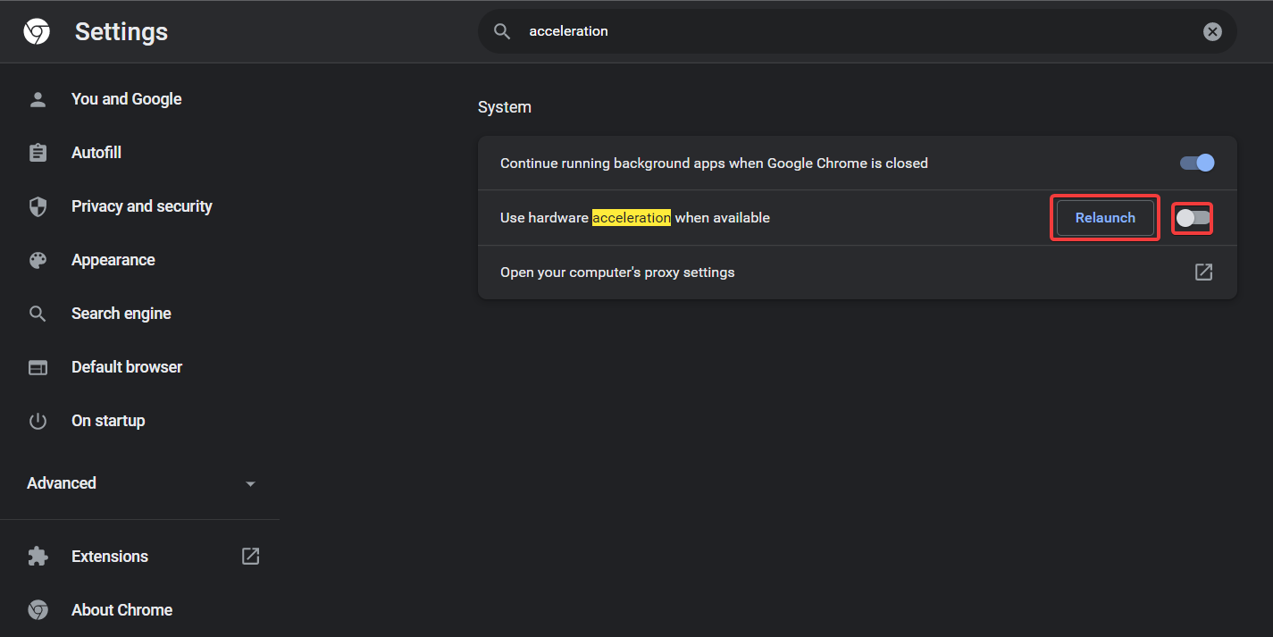The height and width of the screenshot is (637, 1273).
Task: Open your computer's proxy settings text
Action: point(617,272)
